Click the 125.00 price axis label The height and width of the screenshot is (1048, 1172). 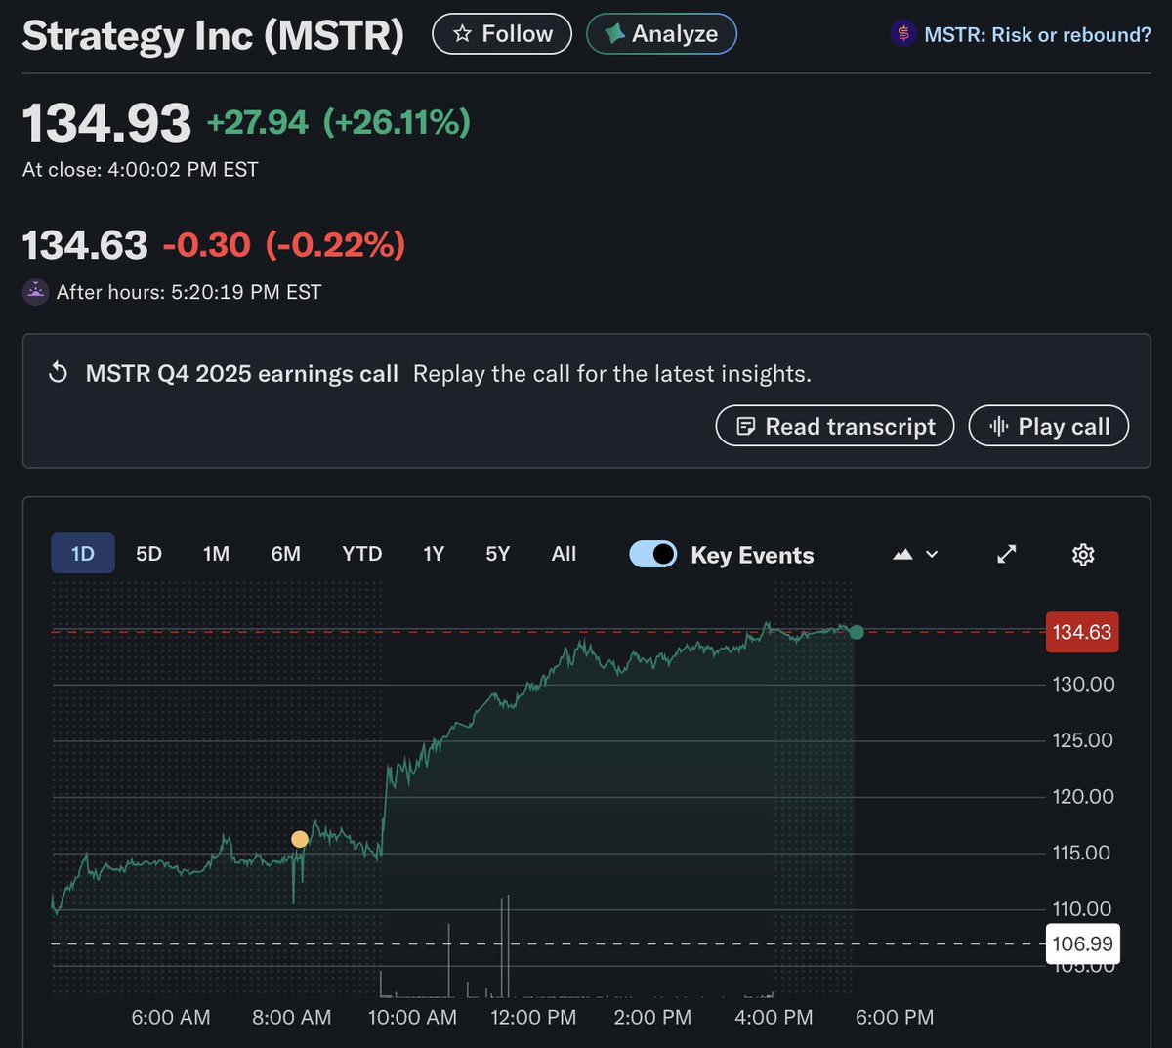[1083, 740]
